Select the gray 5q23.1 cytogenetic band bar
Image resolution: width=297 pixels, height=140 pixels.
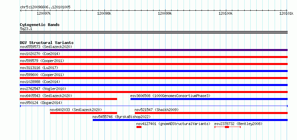click(x=154, y=32)
